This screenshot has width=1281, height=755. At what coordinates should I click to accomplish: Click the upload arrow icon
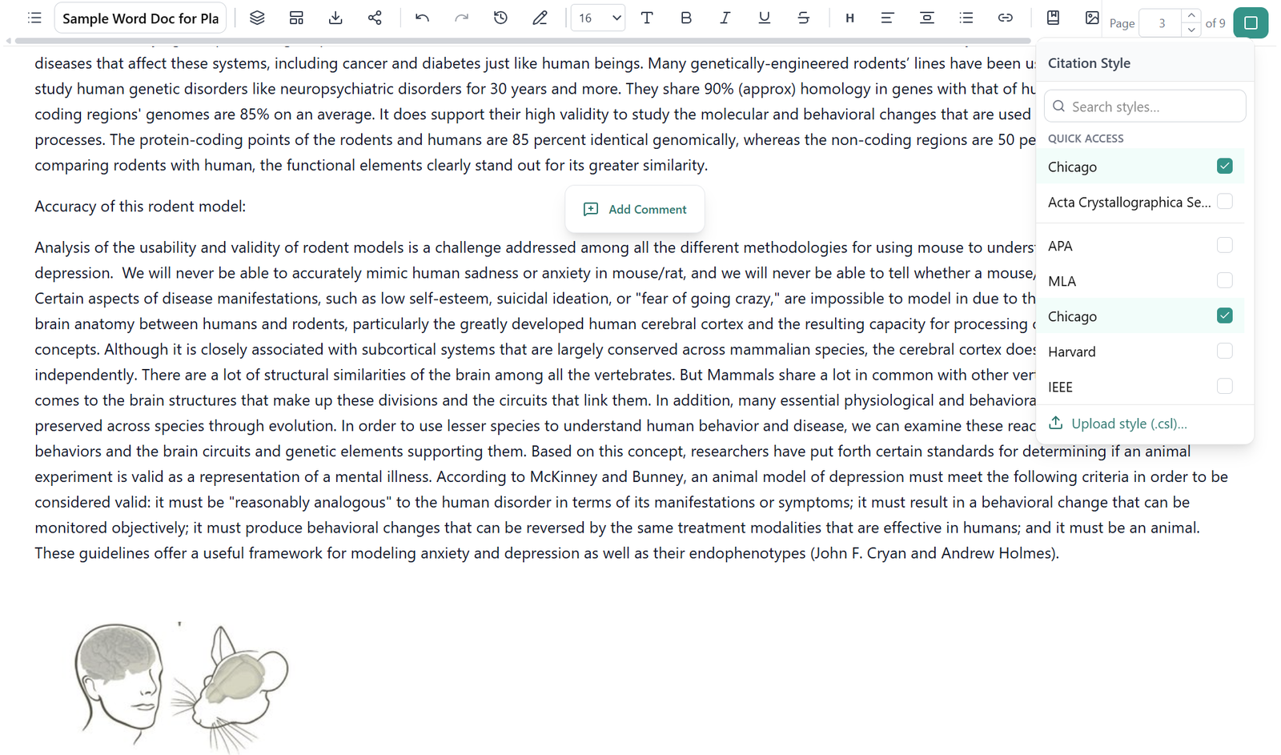1056,423
